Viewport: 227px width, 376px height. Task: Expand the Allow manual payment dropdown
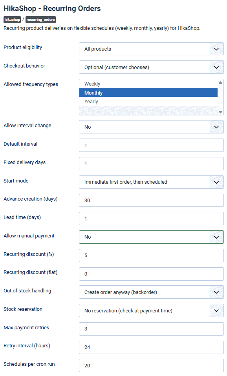(x=151, y=237)
